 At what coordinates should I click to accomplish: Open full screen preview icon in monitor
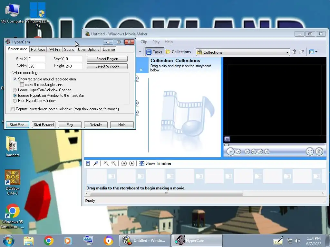(x=227, y=139)
